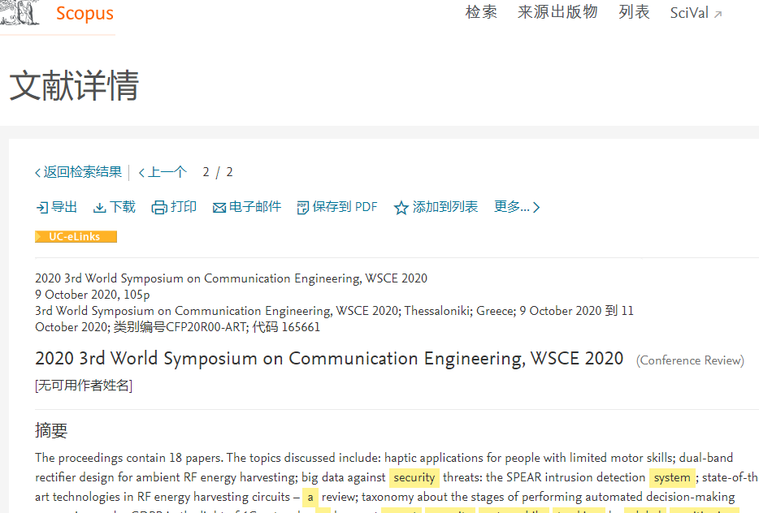The height and width of the screenshot is (513, 759).
Task: Navigate to previous record 上一个
Action: click(x=163, y=172)
